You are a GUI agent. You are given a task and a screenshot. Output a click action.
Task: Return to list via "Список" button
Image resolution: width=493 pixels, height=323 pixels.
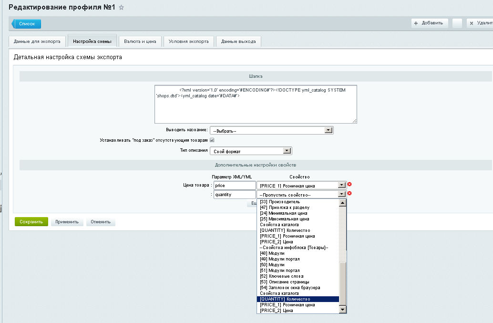pyautogui.click(x=27, y=23)
